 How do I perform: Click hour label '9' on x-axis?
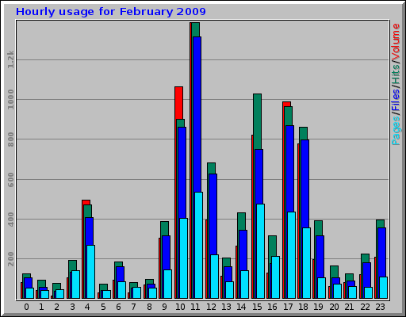coord(164,307)
